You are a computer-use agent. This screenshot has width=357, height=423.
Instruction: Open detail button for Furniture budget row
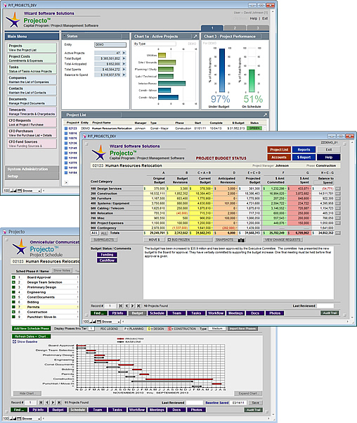337,198
